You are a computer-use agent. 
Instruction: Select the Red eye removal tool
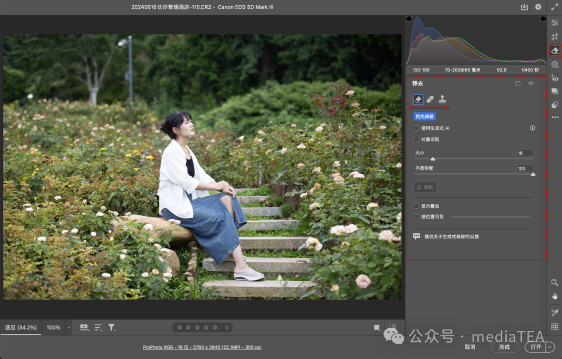click(555, 78)
